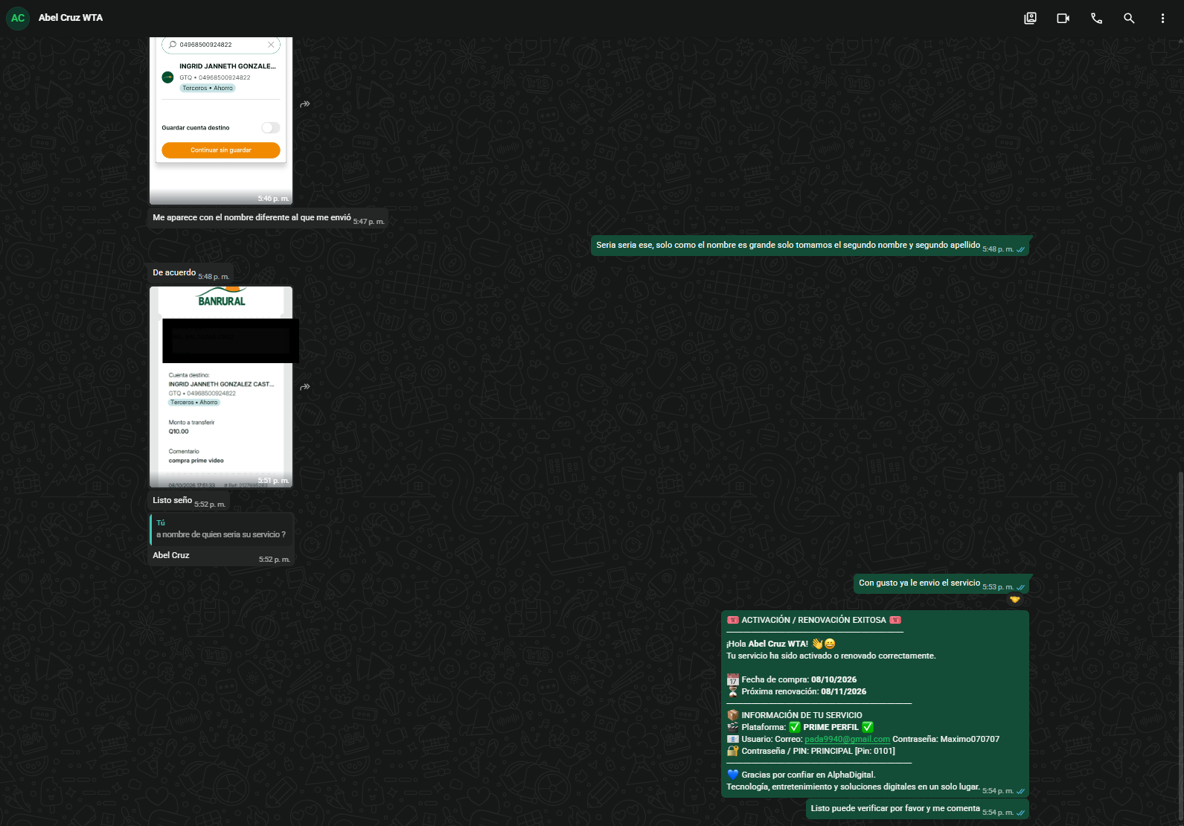
Task: Select the 'Abel Cruz' reply text
Action: 171,555
